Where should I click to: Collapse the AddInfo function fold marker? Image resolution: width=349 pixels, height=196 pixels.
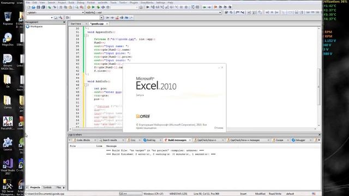tap(86, 85)
